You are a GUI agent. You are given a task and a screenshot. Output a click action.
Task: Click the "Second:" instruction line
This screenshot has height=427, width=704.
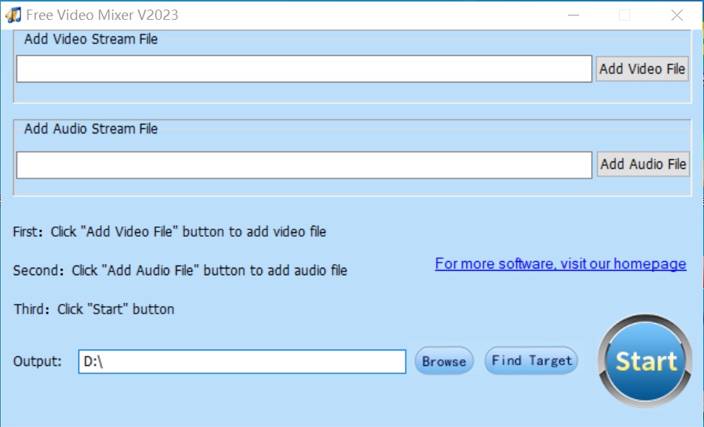click(180, 270)
